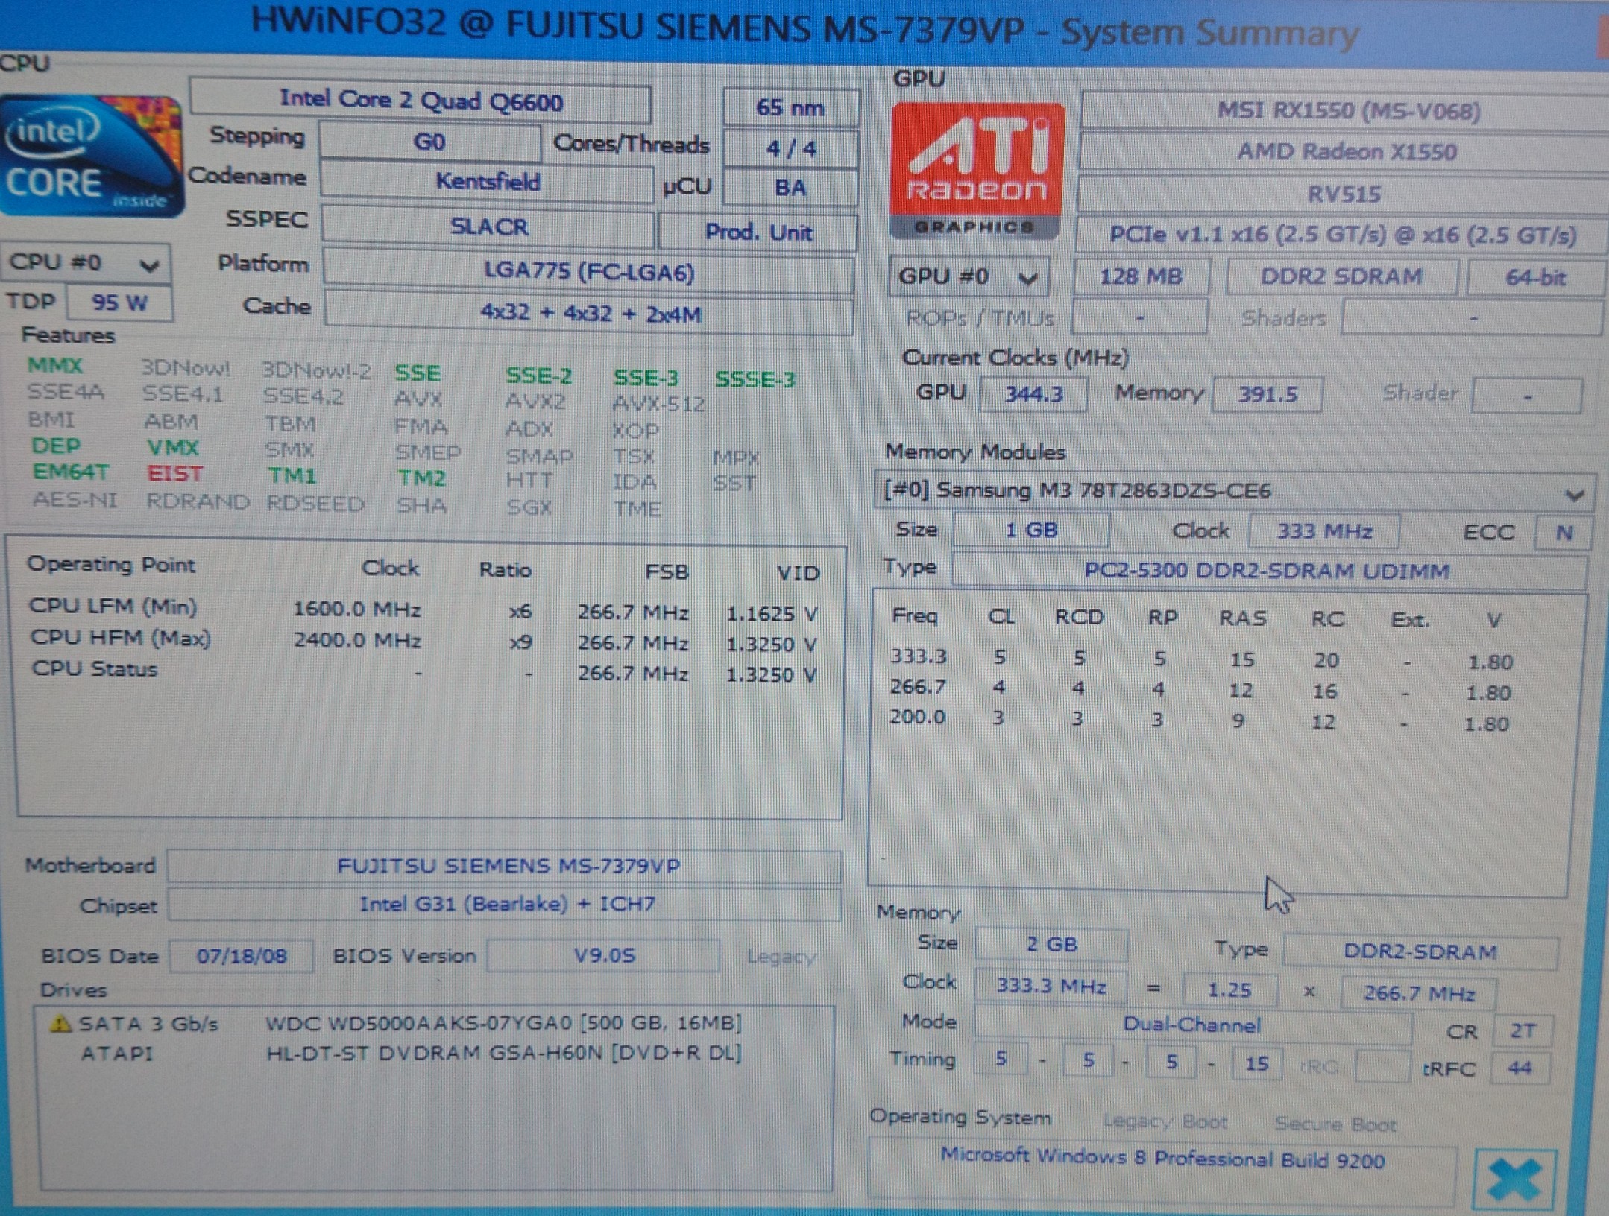Click the Intel Core inside logo

(x=91, y=156)
